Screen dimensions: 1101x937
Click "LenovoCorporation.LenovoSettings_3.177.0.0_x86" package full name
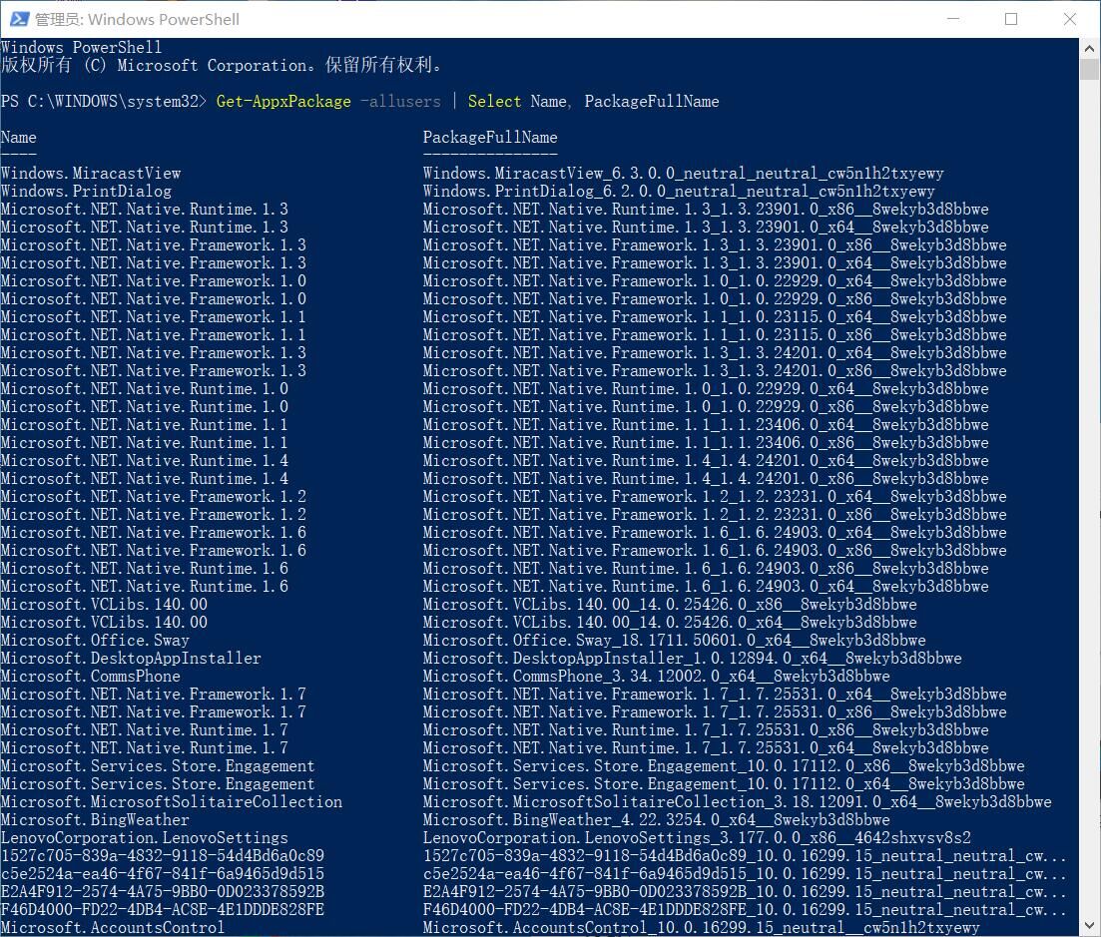(x=698, y=838)
